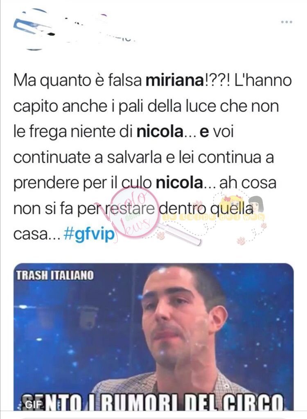Open the three-dot more options menu
The width and height of the screenshot is (307, 419).
click(287, 22)
